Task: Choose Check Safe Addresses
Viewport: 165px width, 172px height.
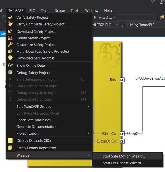Action: coord(49,120)
